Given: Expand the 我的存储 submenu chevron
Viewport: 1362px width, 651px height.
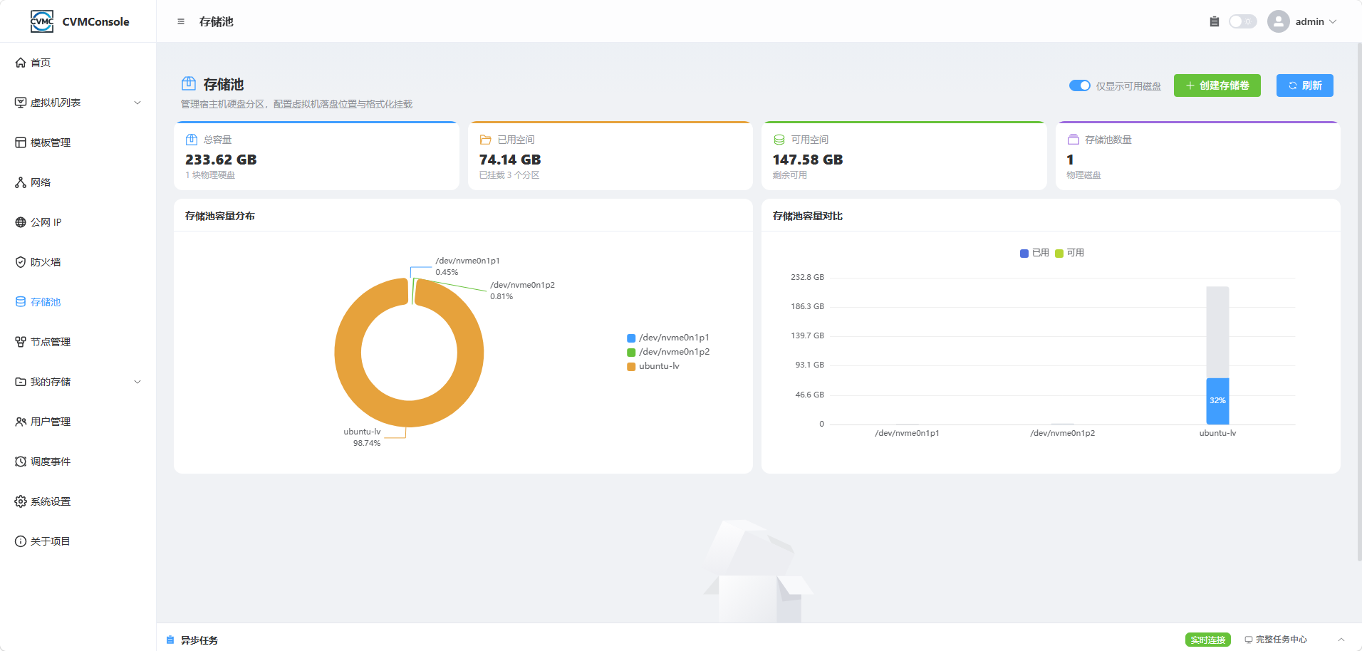Looking at the screenshot, I should pos(137,382).
